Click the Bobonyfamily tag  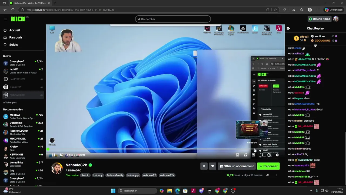(115, 175)
